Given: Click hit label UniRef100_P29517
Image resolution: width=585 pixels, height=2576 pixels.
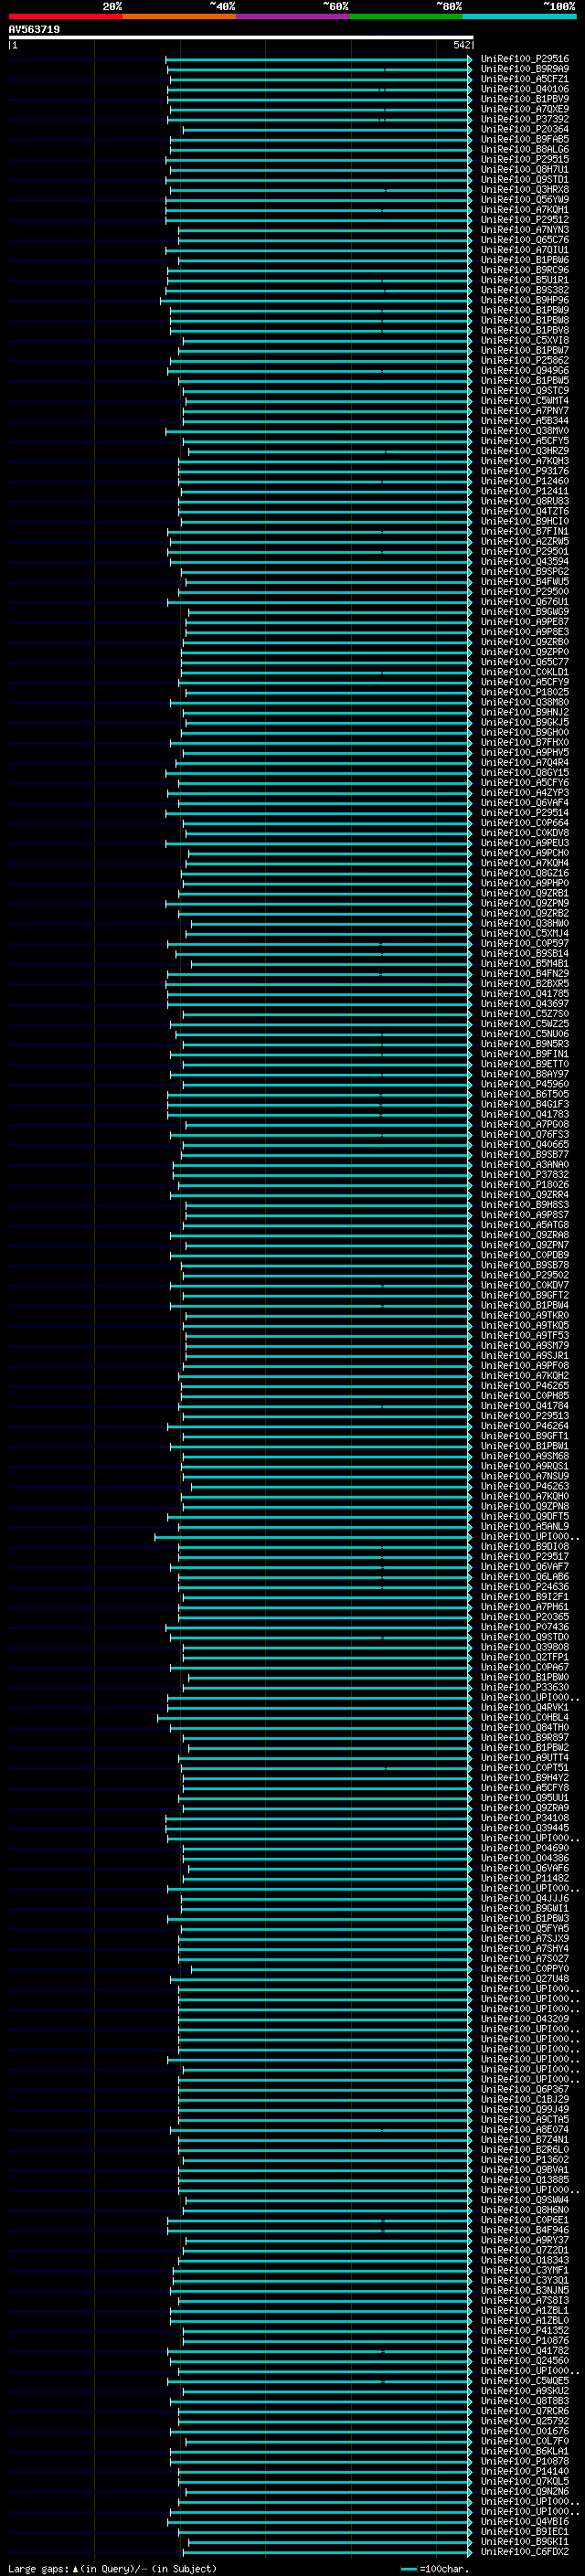Looking at the screenshot, I should pyautogui.click(x=525, y=1556).
